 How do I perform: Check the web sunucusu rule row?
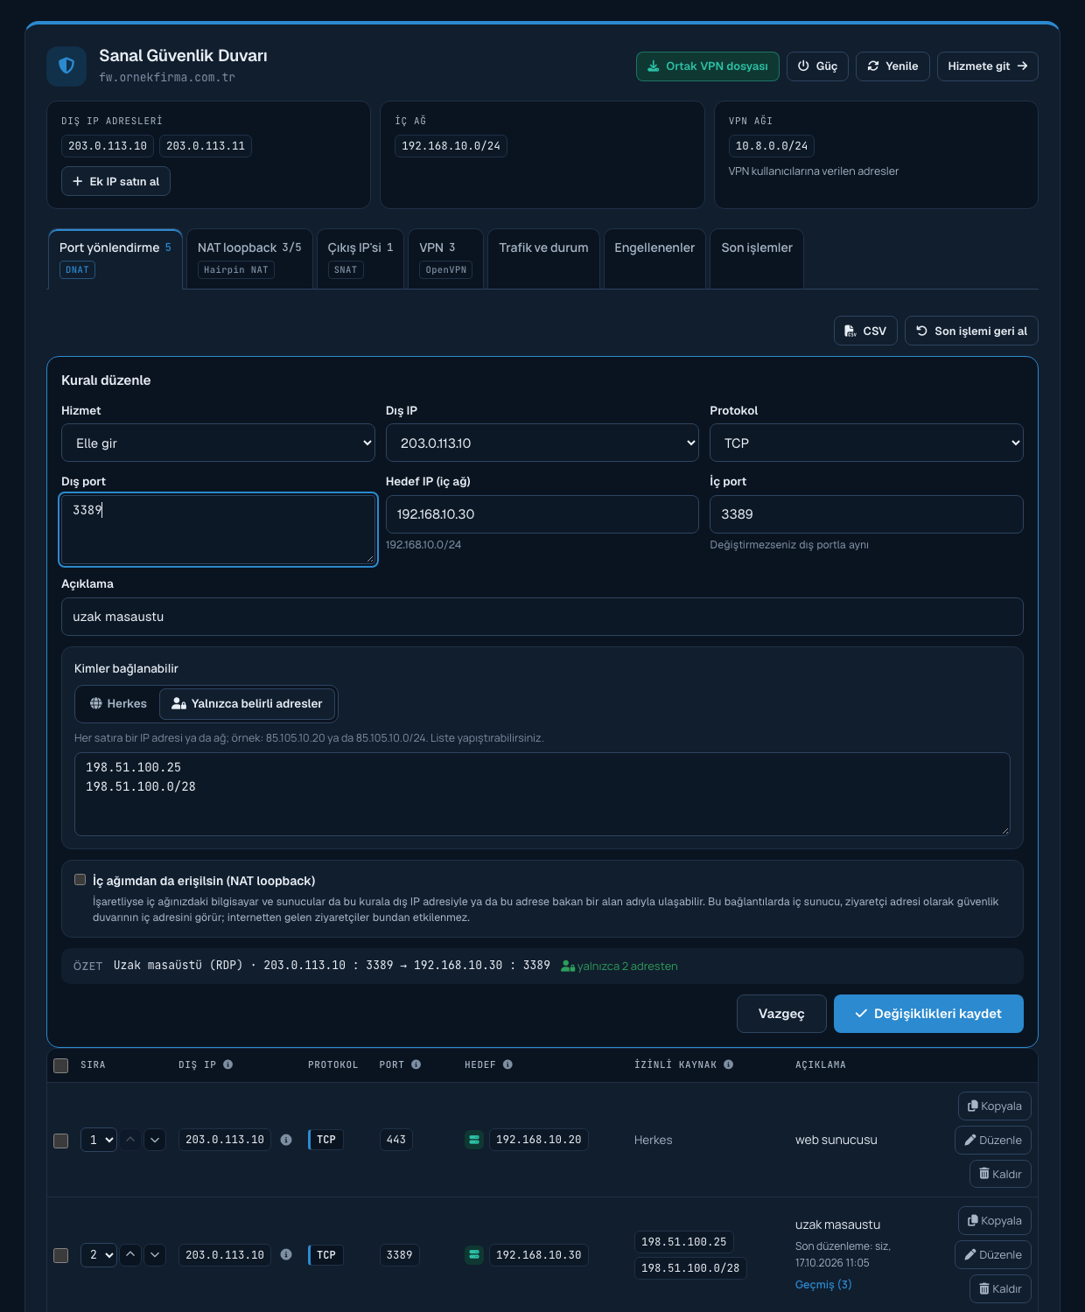(x=60, y=1141)
